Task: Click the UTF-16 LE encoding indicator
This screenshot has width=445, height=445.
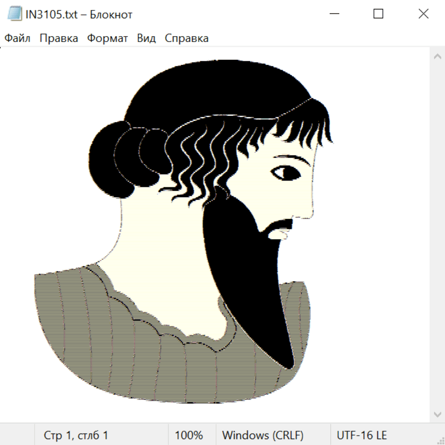Action: [362, 435]
